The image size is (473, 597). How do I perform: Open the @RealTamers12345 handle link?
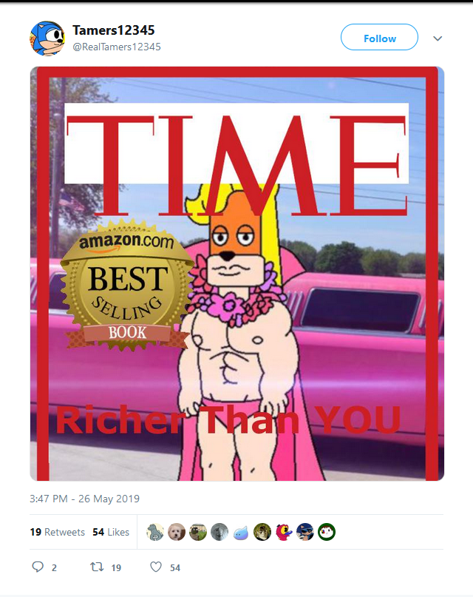click(x=117, y=47)
